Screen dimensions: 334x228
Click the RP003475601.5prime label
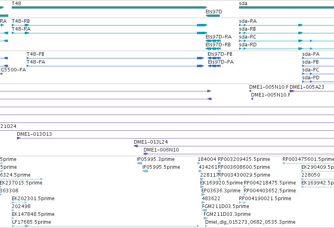coord(308,159)
